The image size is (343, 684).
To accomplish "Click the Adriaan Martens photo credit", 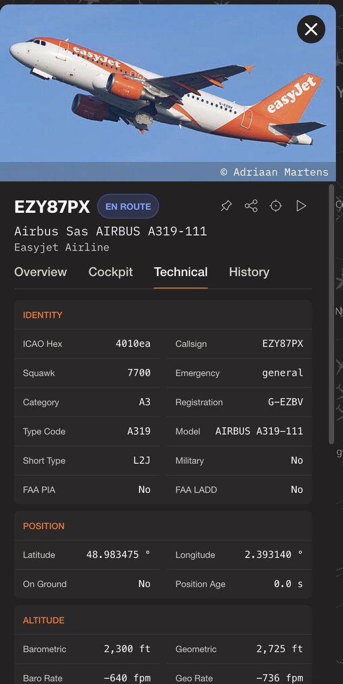I will [275, 172].
